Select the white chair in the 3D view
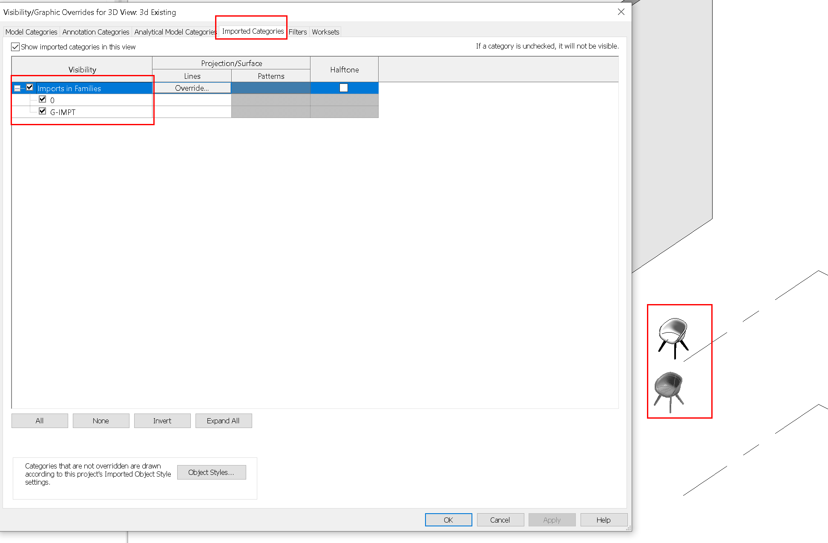Viewport: 828px width, 543px height. click(673, 338)
